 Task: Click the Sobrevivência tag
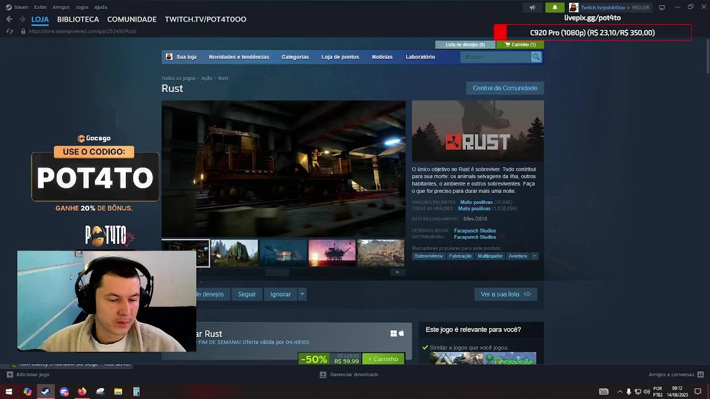(429, 256)
